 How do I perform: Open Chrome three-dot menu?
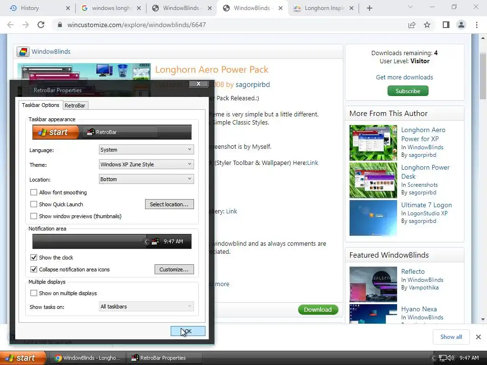point(477,25)
